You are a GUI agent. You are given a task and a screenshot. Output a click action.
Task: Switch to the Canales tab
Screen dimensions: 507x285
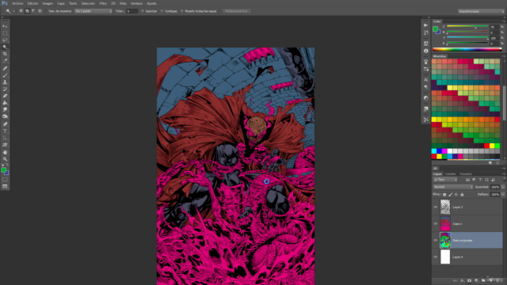450,174
